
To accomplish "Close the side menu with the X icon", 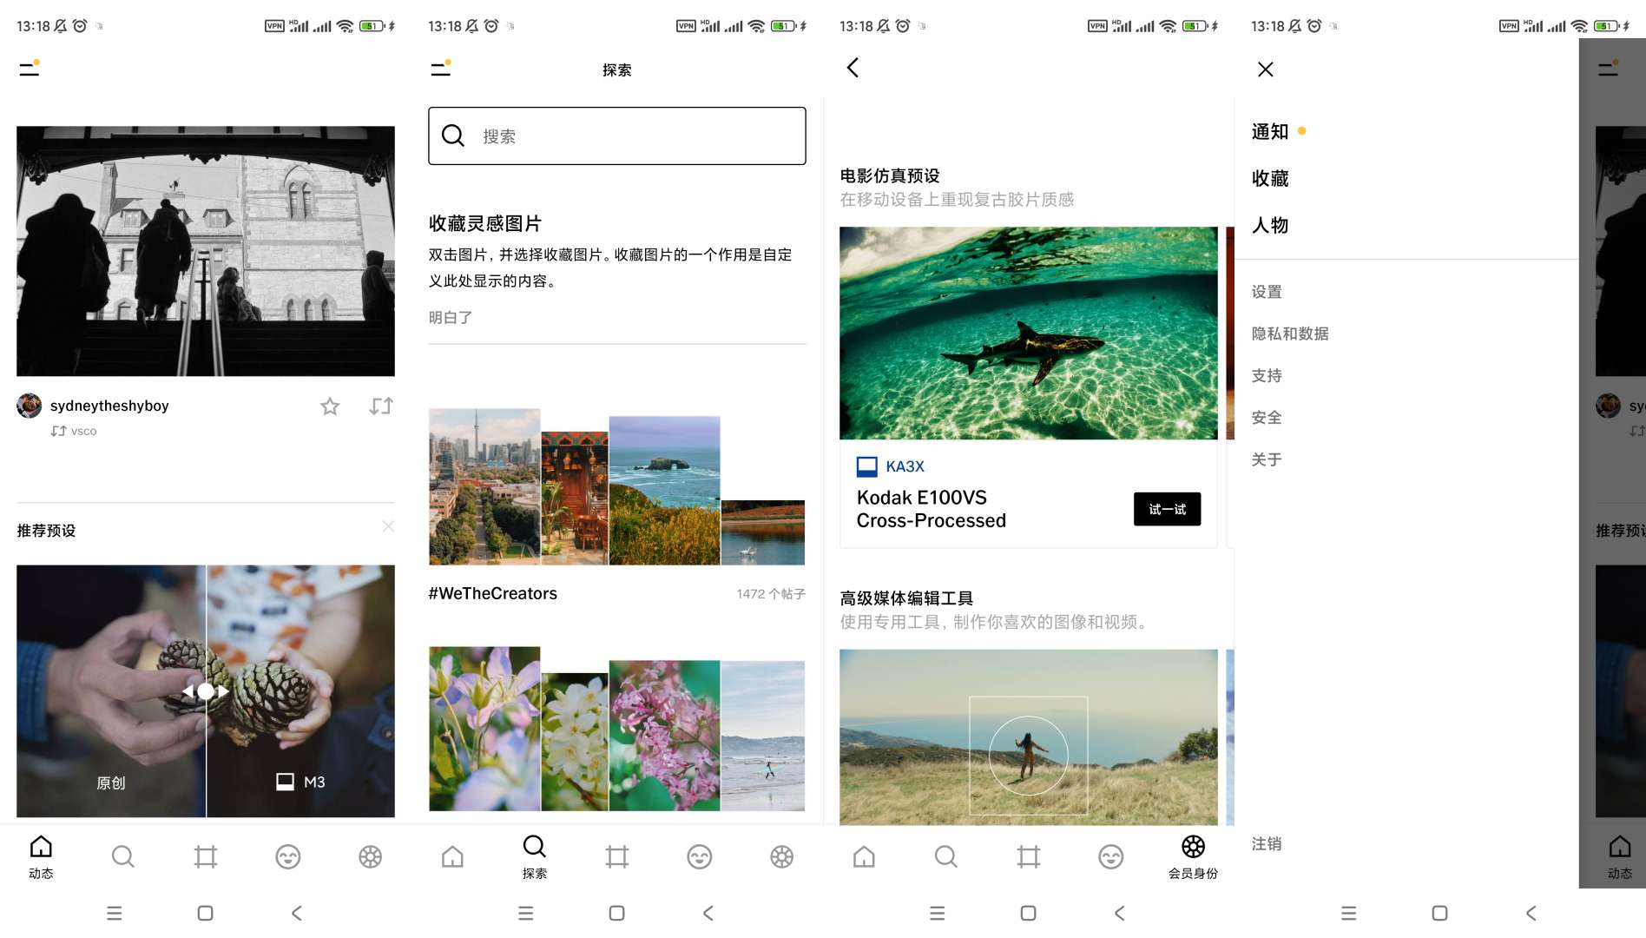I will click(1266, 69).
